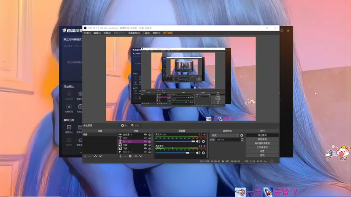Click the OBS logo in the title bar

coord(85,28)
